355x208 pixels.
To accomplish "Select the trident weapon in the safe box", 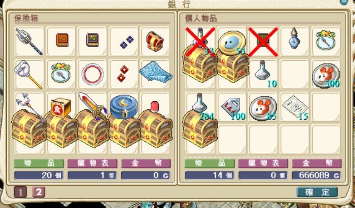I will (29, 41).
